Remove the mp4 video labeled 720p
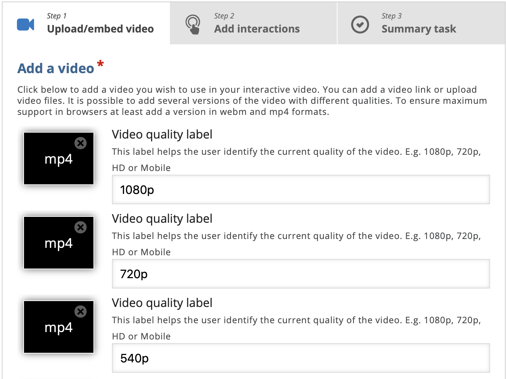 point(81,227)
